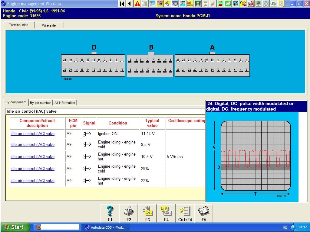Click the wrench on blue toolbar icon
The height and width of the screenshot is (232, 310).
pos(152,4)
